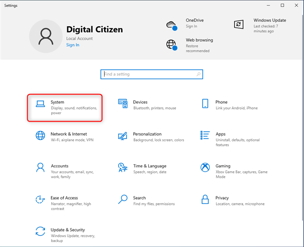This screenshot has width=304, height=247.
Task: Click 'Display, sound, notifications, power' text
Action: (x=74, y=110)
